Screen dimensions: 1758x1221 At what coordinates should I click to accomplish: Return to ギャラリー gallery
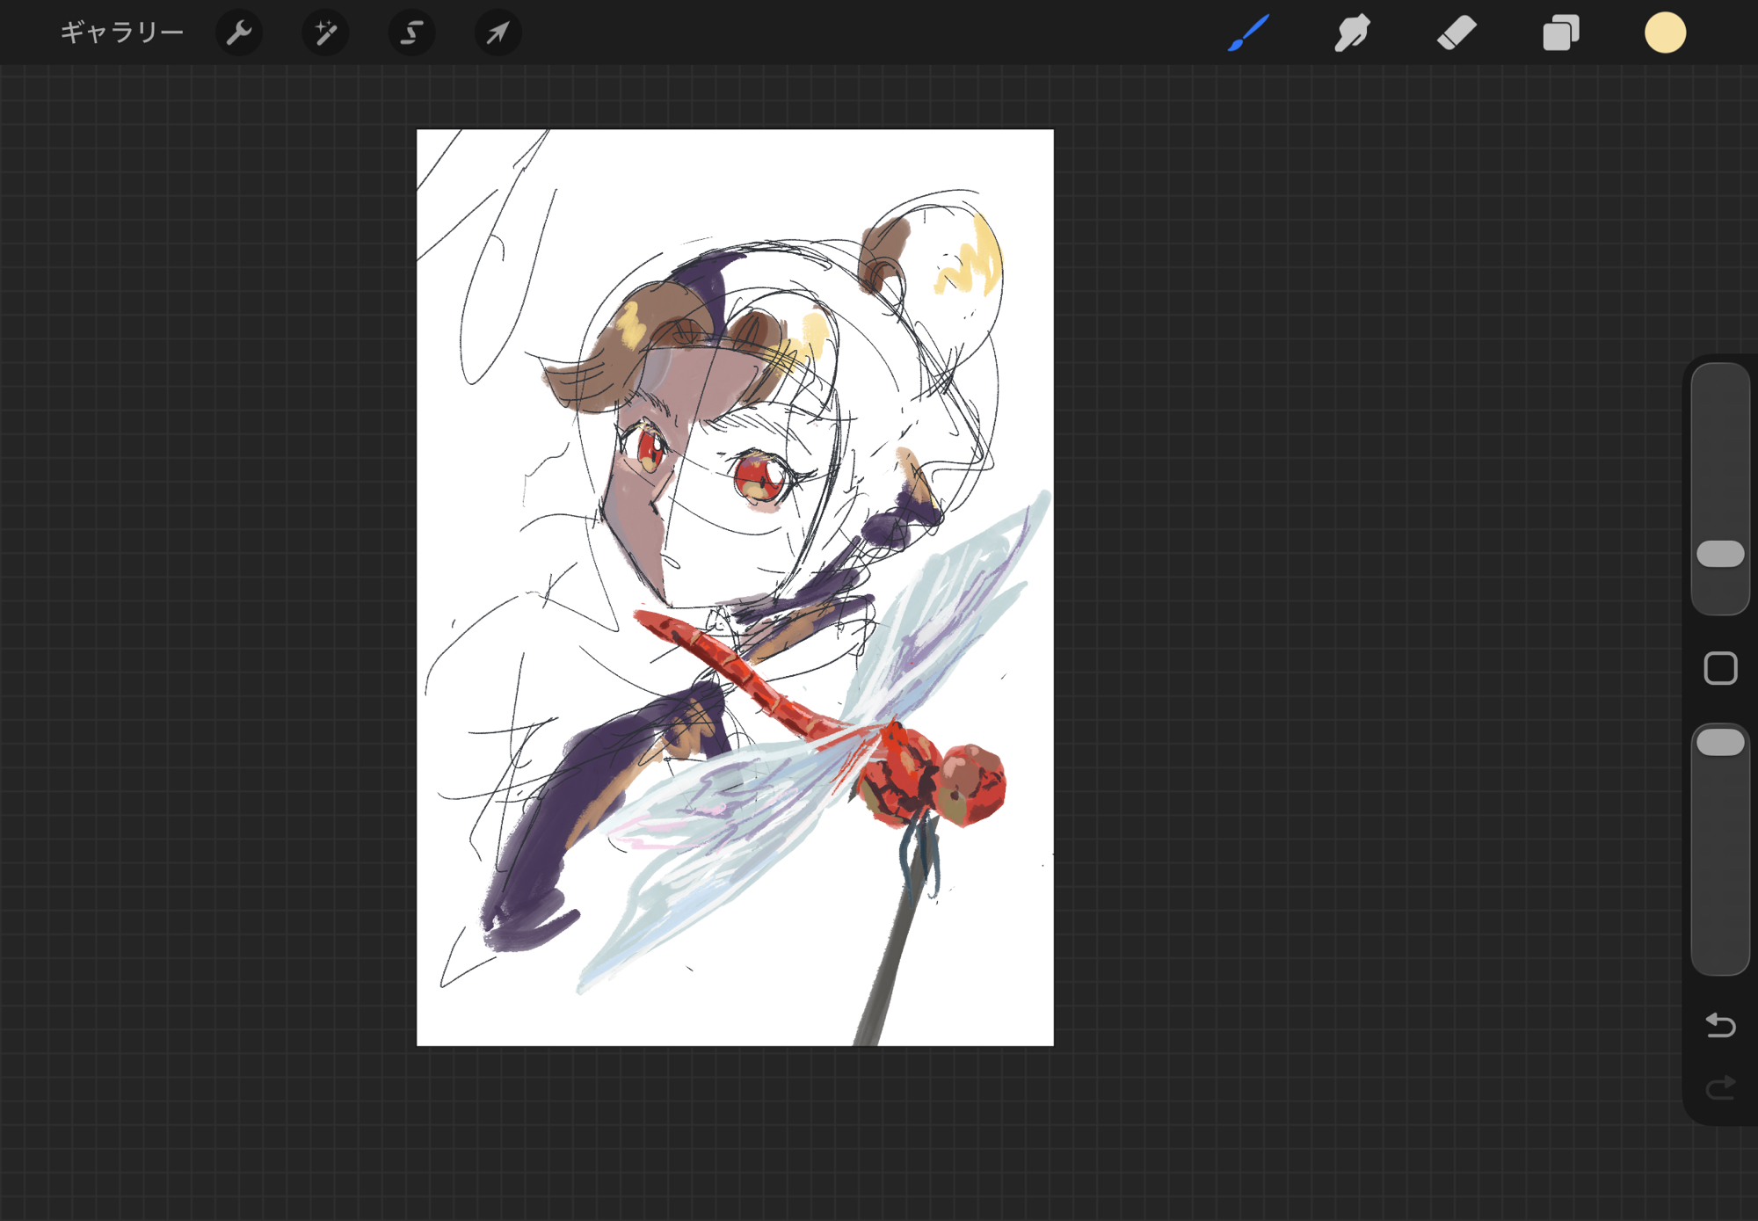click(121, 33)
